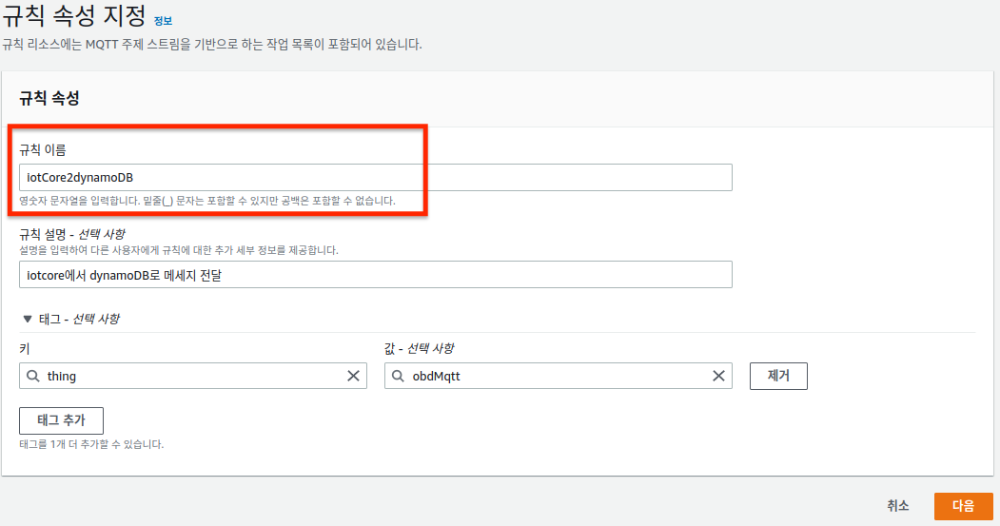The width and height of the screenshot is (1000, 526).
Task: Click the '설명을 입력하여 다른 사용자에게' helper text
Action: click(179, 250)
